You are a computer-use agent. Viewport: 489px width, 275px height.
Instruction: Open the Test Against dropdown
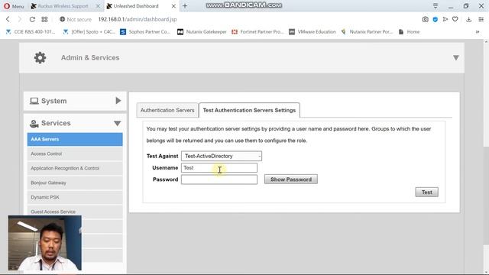coord(222,156)
